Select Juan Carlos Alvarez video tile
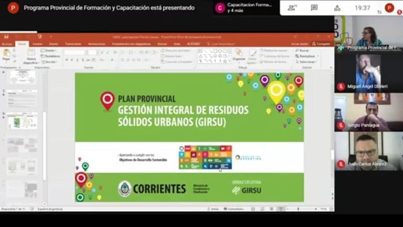The height and width of the screenshot is (227, 403). 369,151
